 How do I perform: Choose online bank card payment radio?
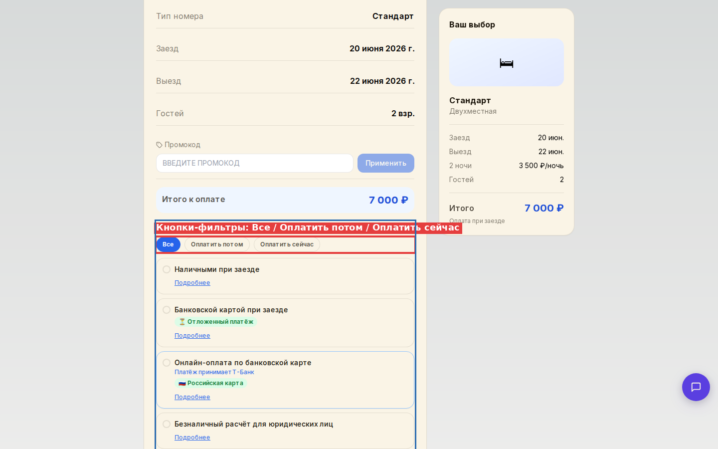(x=167, y=363)
